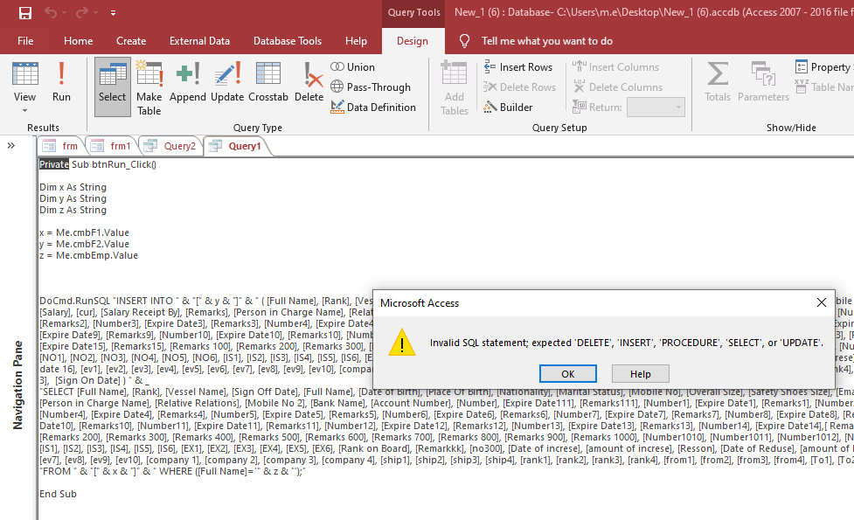Toggle the Select query type button
854x520 pixels.
pyautogui.click(x=112, y=83)
